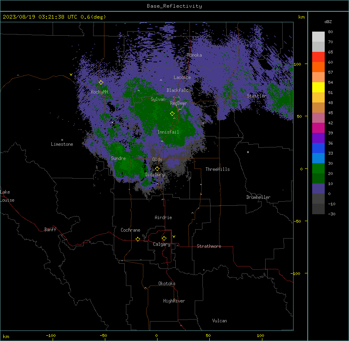Click the HighRiver label
The image size is (349, 341).
pos(174,301)
